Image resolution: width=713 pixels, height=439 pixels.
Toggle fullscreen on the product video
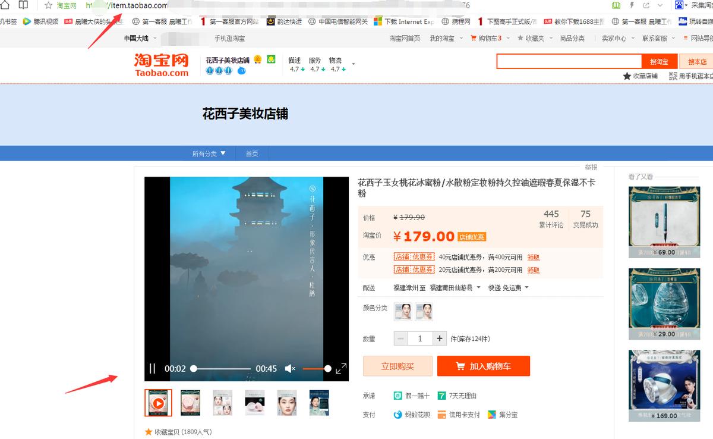340,369
